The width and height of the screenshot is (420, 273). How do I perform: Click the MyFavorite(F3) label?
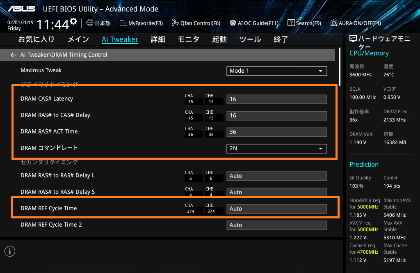(146, 23)
